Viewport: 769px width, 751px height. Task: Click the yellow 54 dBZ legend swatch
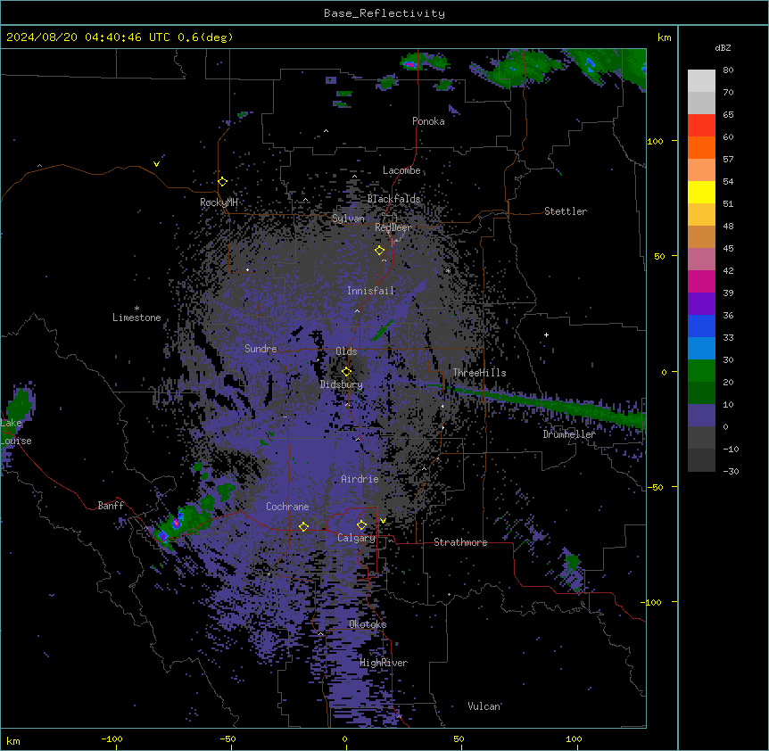701,192
